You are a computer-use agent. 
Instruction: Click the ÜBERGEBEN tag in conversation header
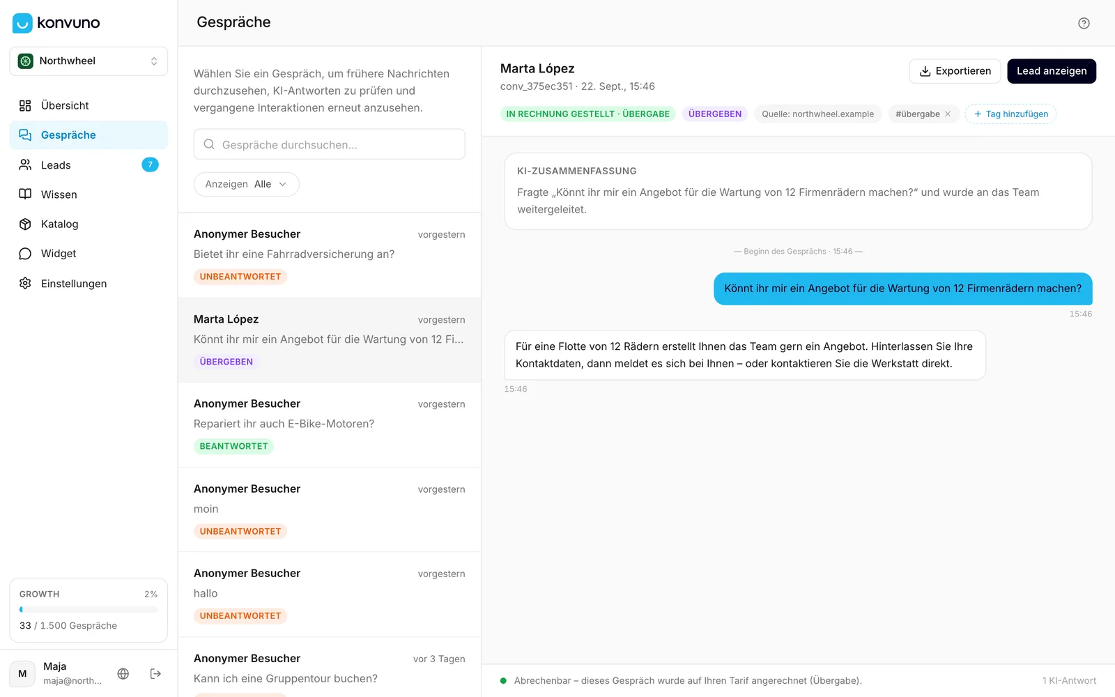tap(715, 114)
